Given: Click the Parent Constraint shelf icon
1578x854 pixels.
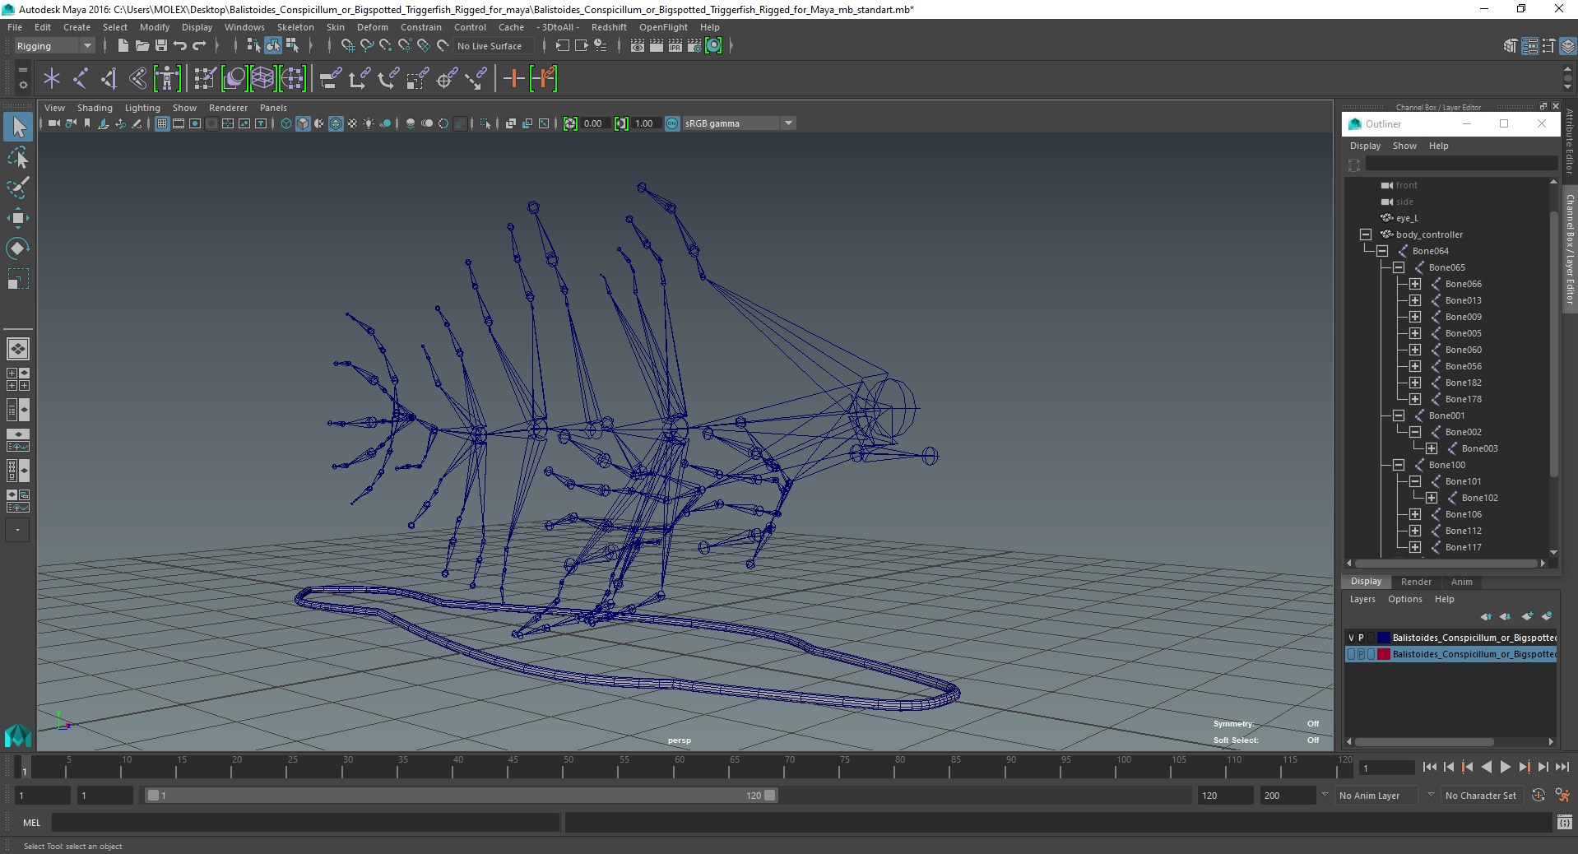Looking at the screenshot, I should coord(329,79).
